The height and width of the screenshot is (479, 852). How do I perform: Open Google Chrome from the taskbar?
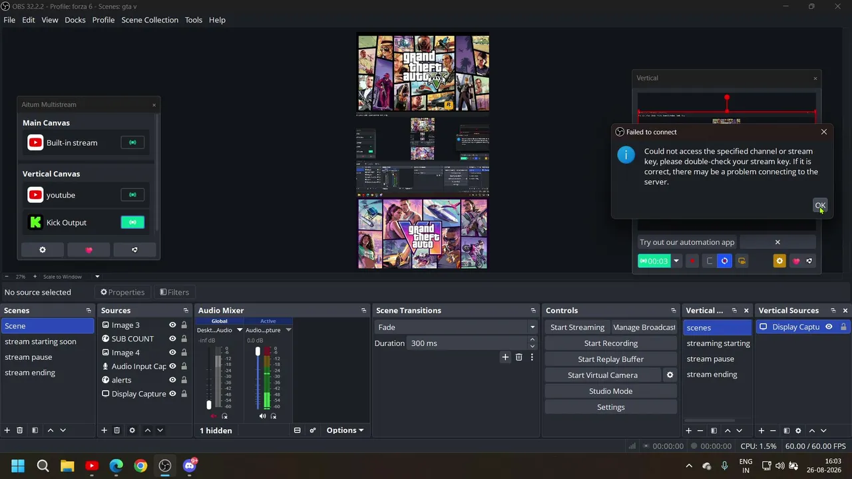tap(140, 466)
